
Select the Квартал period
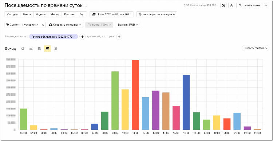[69, 14]
